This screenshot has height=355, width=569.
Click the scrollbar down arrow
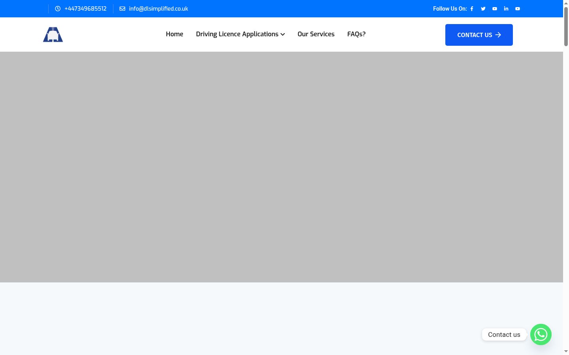click(566, 351)
